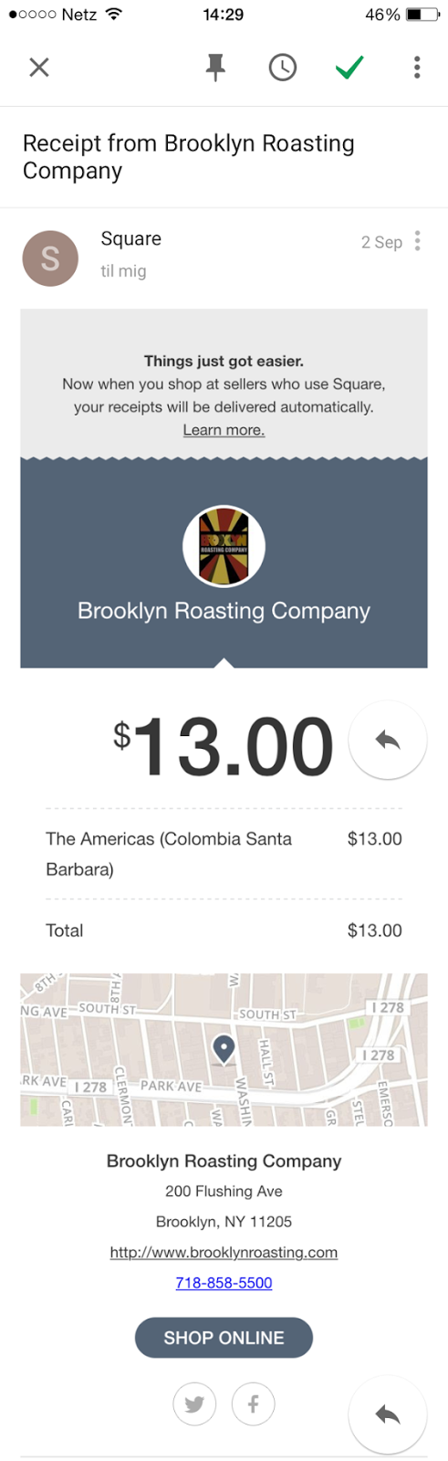The width and height of the screenshot is (448, 1461).
Task: Tap the SHOP ONLINE button
Action: (x=224, y=1338)
